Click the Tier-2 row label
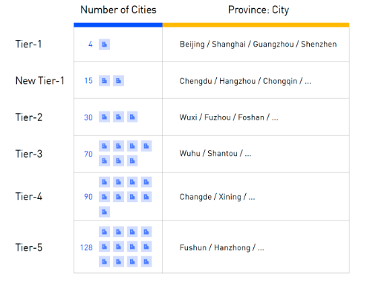 [x=29, y=117]
